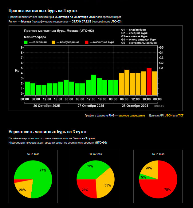
Task: Click the xras.ru watermark on the chart
Action: [x=159, y=105]
